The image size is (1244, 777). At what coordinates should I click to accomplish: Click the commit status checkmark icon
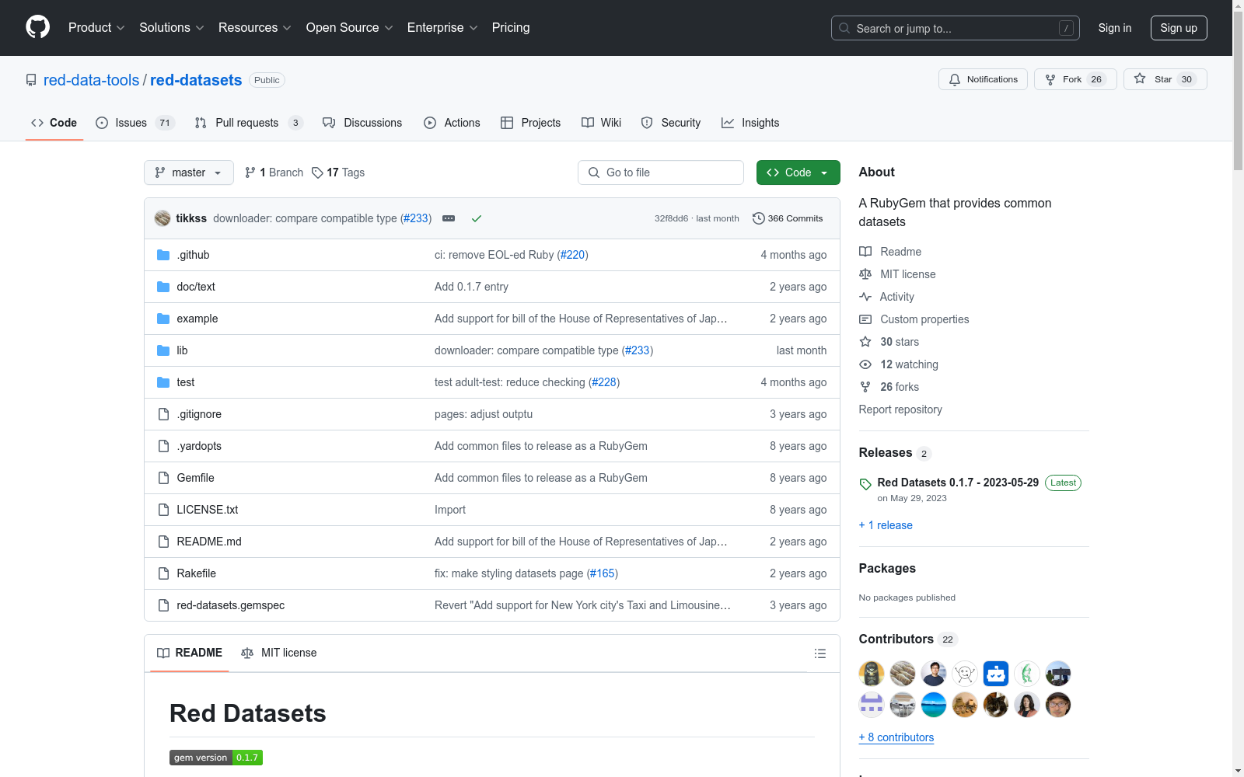tap(477, 218)
